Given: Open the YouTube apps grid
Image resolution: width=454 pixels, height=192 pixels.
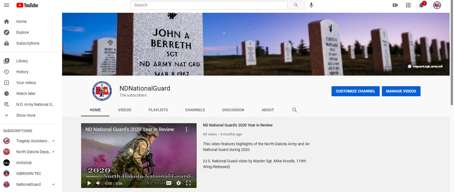Looking at the screenshot, I should [x=408, y=5].
